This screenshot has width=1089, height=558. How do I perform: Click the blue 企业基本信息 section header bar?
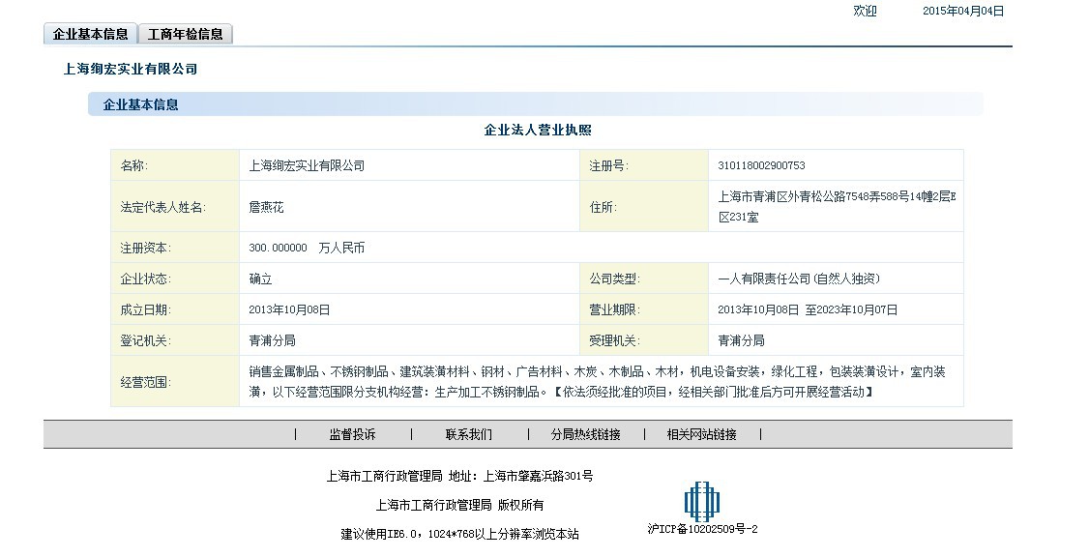pos(535,104)
